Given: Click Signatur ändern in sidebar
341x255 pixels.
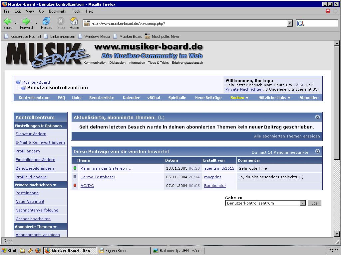Looking at the screenshot, I should (x=31, y=134).
